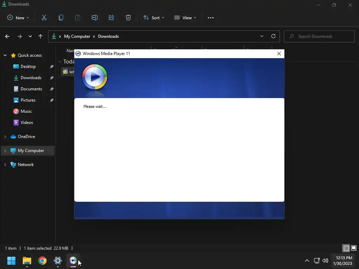This screenshot has height=269, width=359.
Task: Open volume speaker tray icon
Action: click(x=325, y=261)
